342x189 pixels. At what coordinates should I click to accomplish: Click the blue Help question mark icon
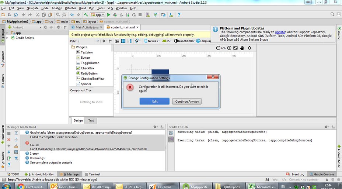[x=179, y=15]
